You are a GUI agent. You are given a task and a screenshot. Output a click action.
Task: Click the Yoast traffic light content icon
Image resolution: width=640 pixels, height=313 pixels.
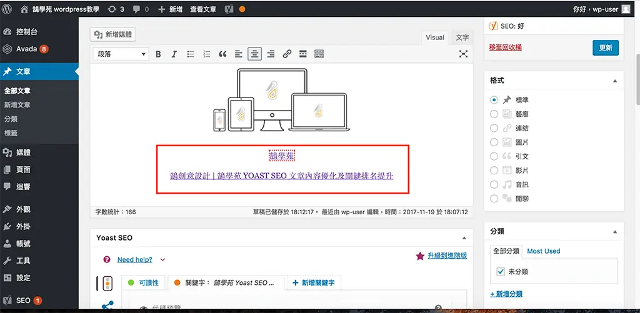coord(107,283)
